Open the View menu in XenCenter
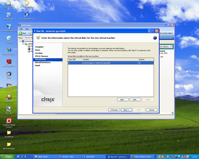The height and width of the screenshot is (159, 199). tap(27, 29)
